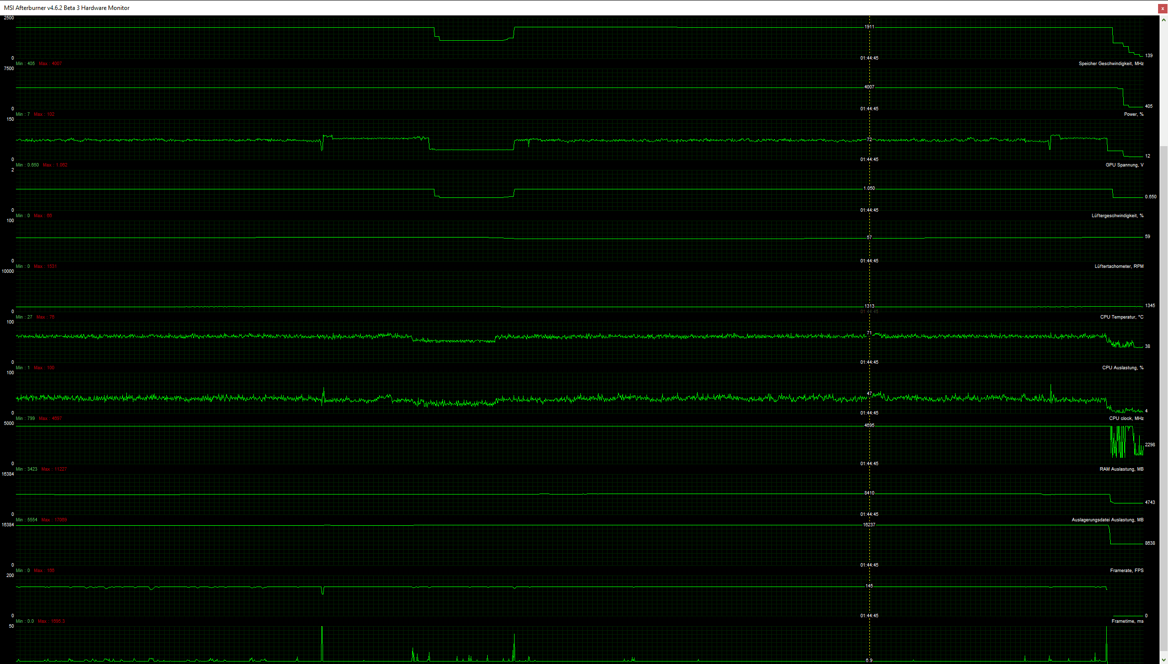Select the CPU Temperatur, °C graph label
The image size is (1168, 664).
click(1121, 317)
